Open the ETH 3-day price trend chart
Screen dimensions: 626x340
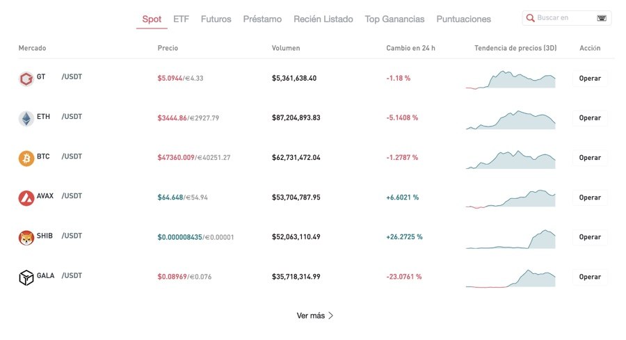(511, 119)
